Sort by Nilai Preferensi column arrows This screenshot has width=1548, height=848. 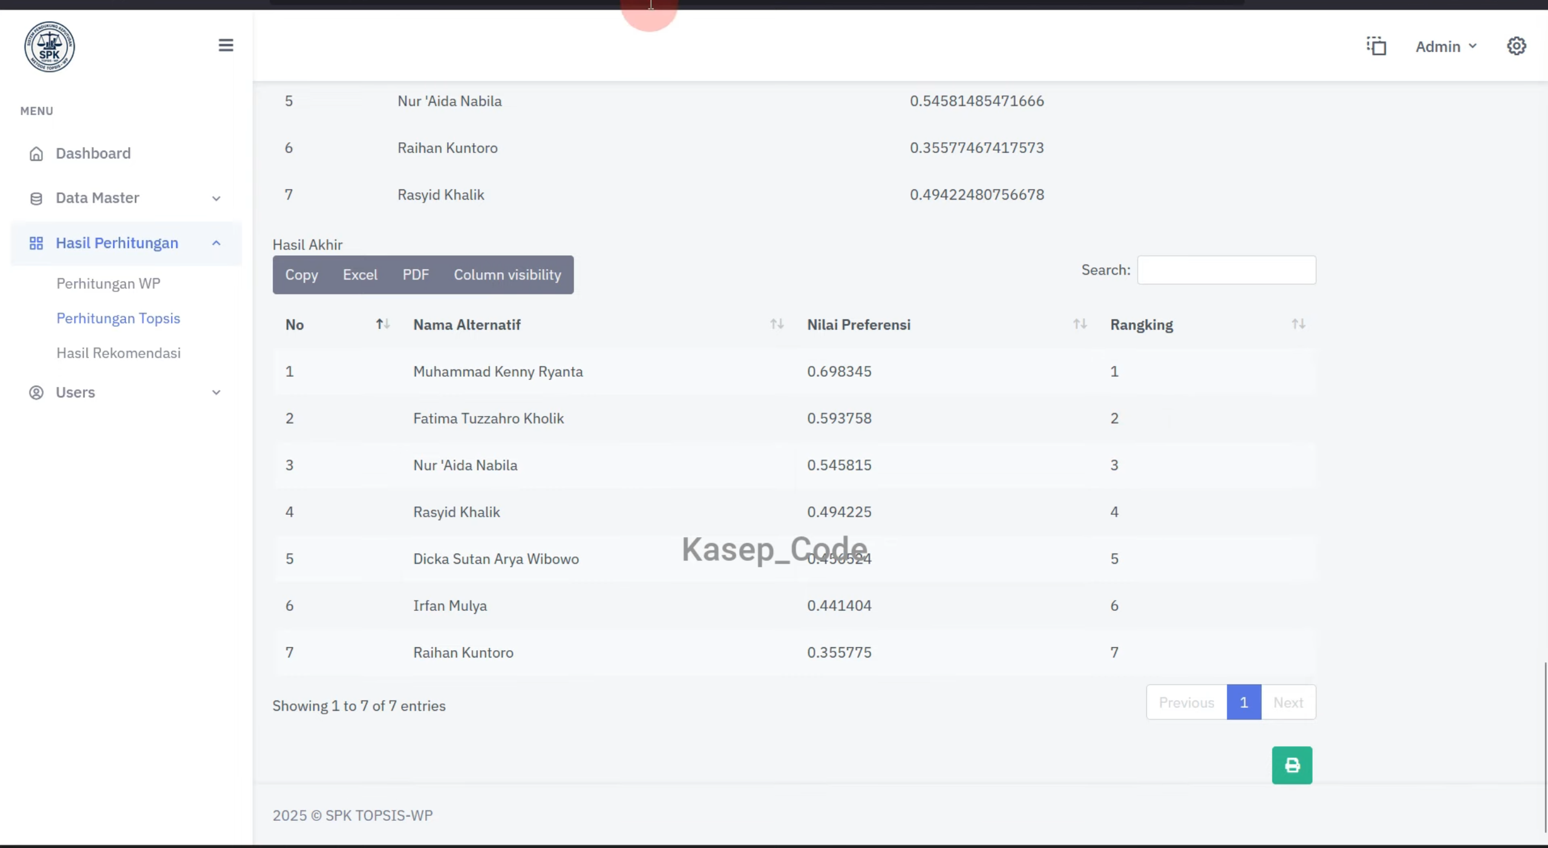coord(1080,324)
